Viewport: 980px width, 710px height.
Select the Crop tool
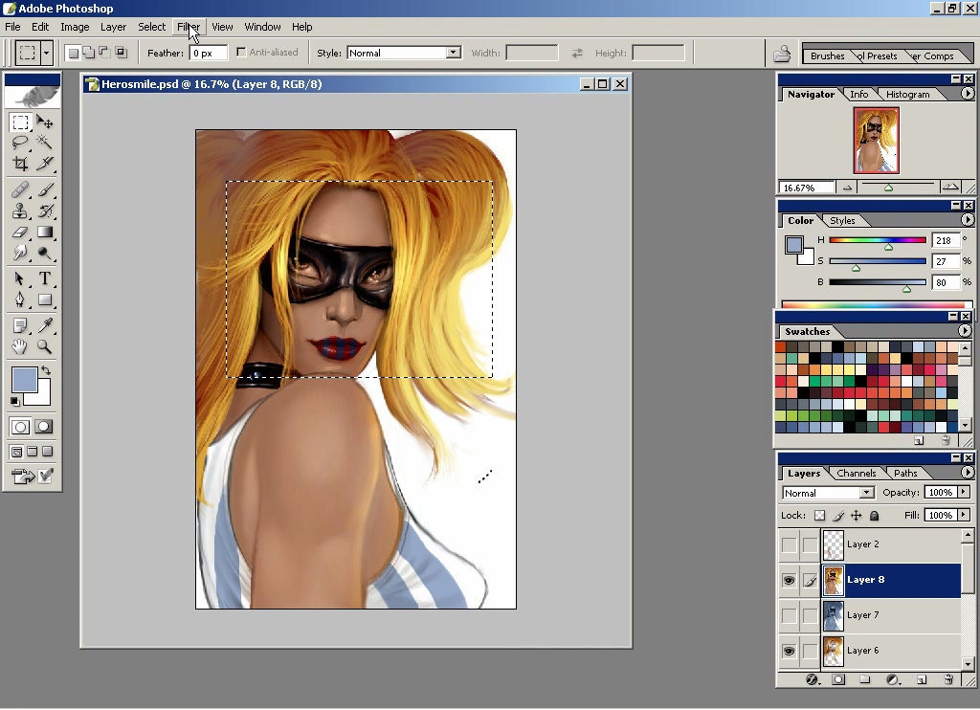pos(20,164)
